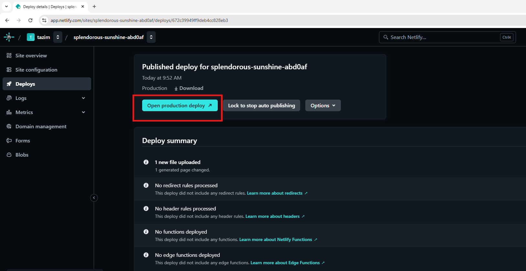Click info icon beside 1 new file uploaded

pyautogui.click(x=146, y=162)
